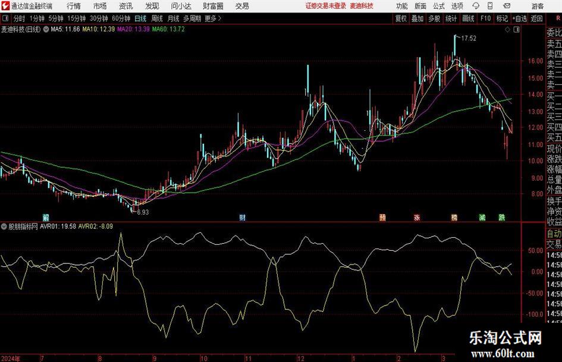This screenshot has width=562, height=362.
Task: Open the 发现 menu
Action: coord(152,6)
